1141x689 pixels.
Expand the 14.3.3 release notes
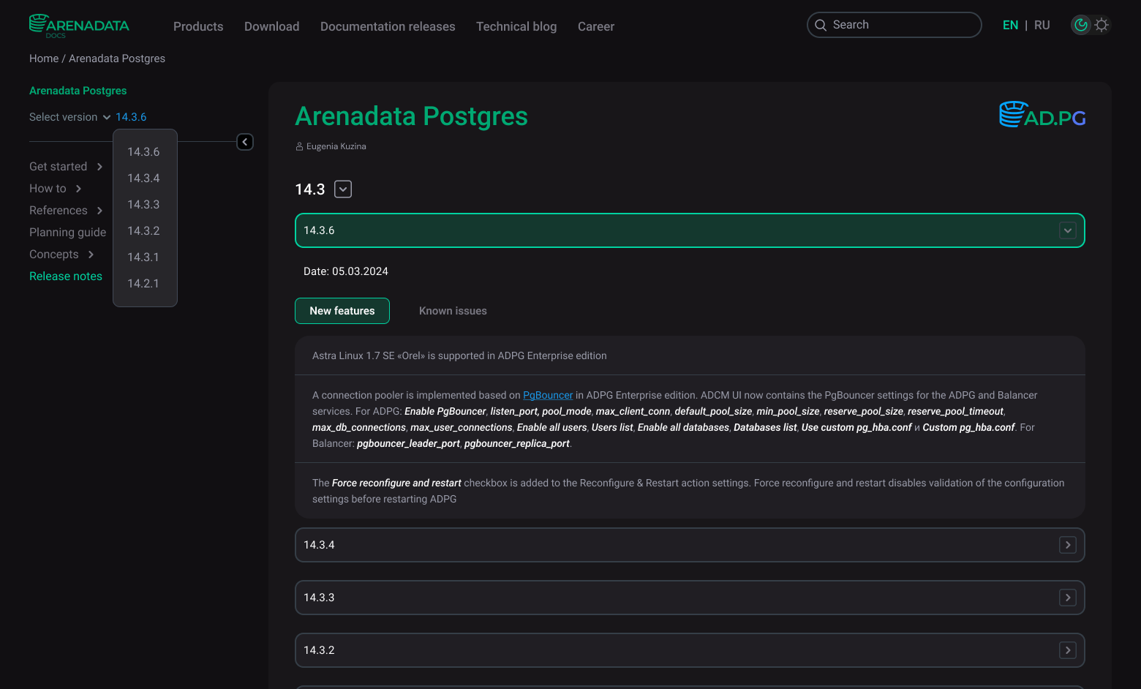point(1067,598)
